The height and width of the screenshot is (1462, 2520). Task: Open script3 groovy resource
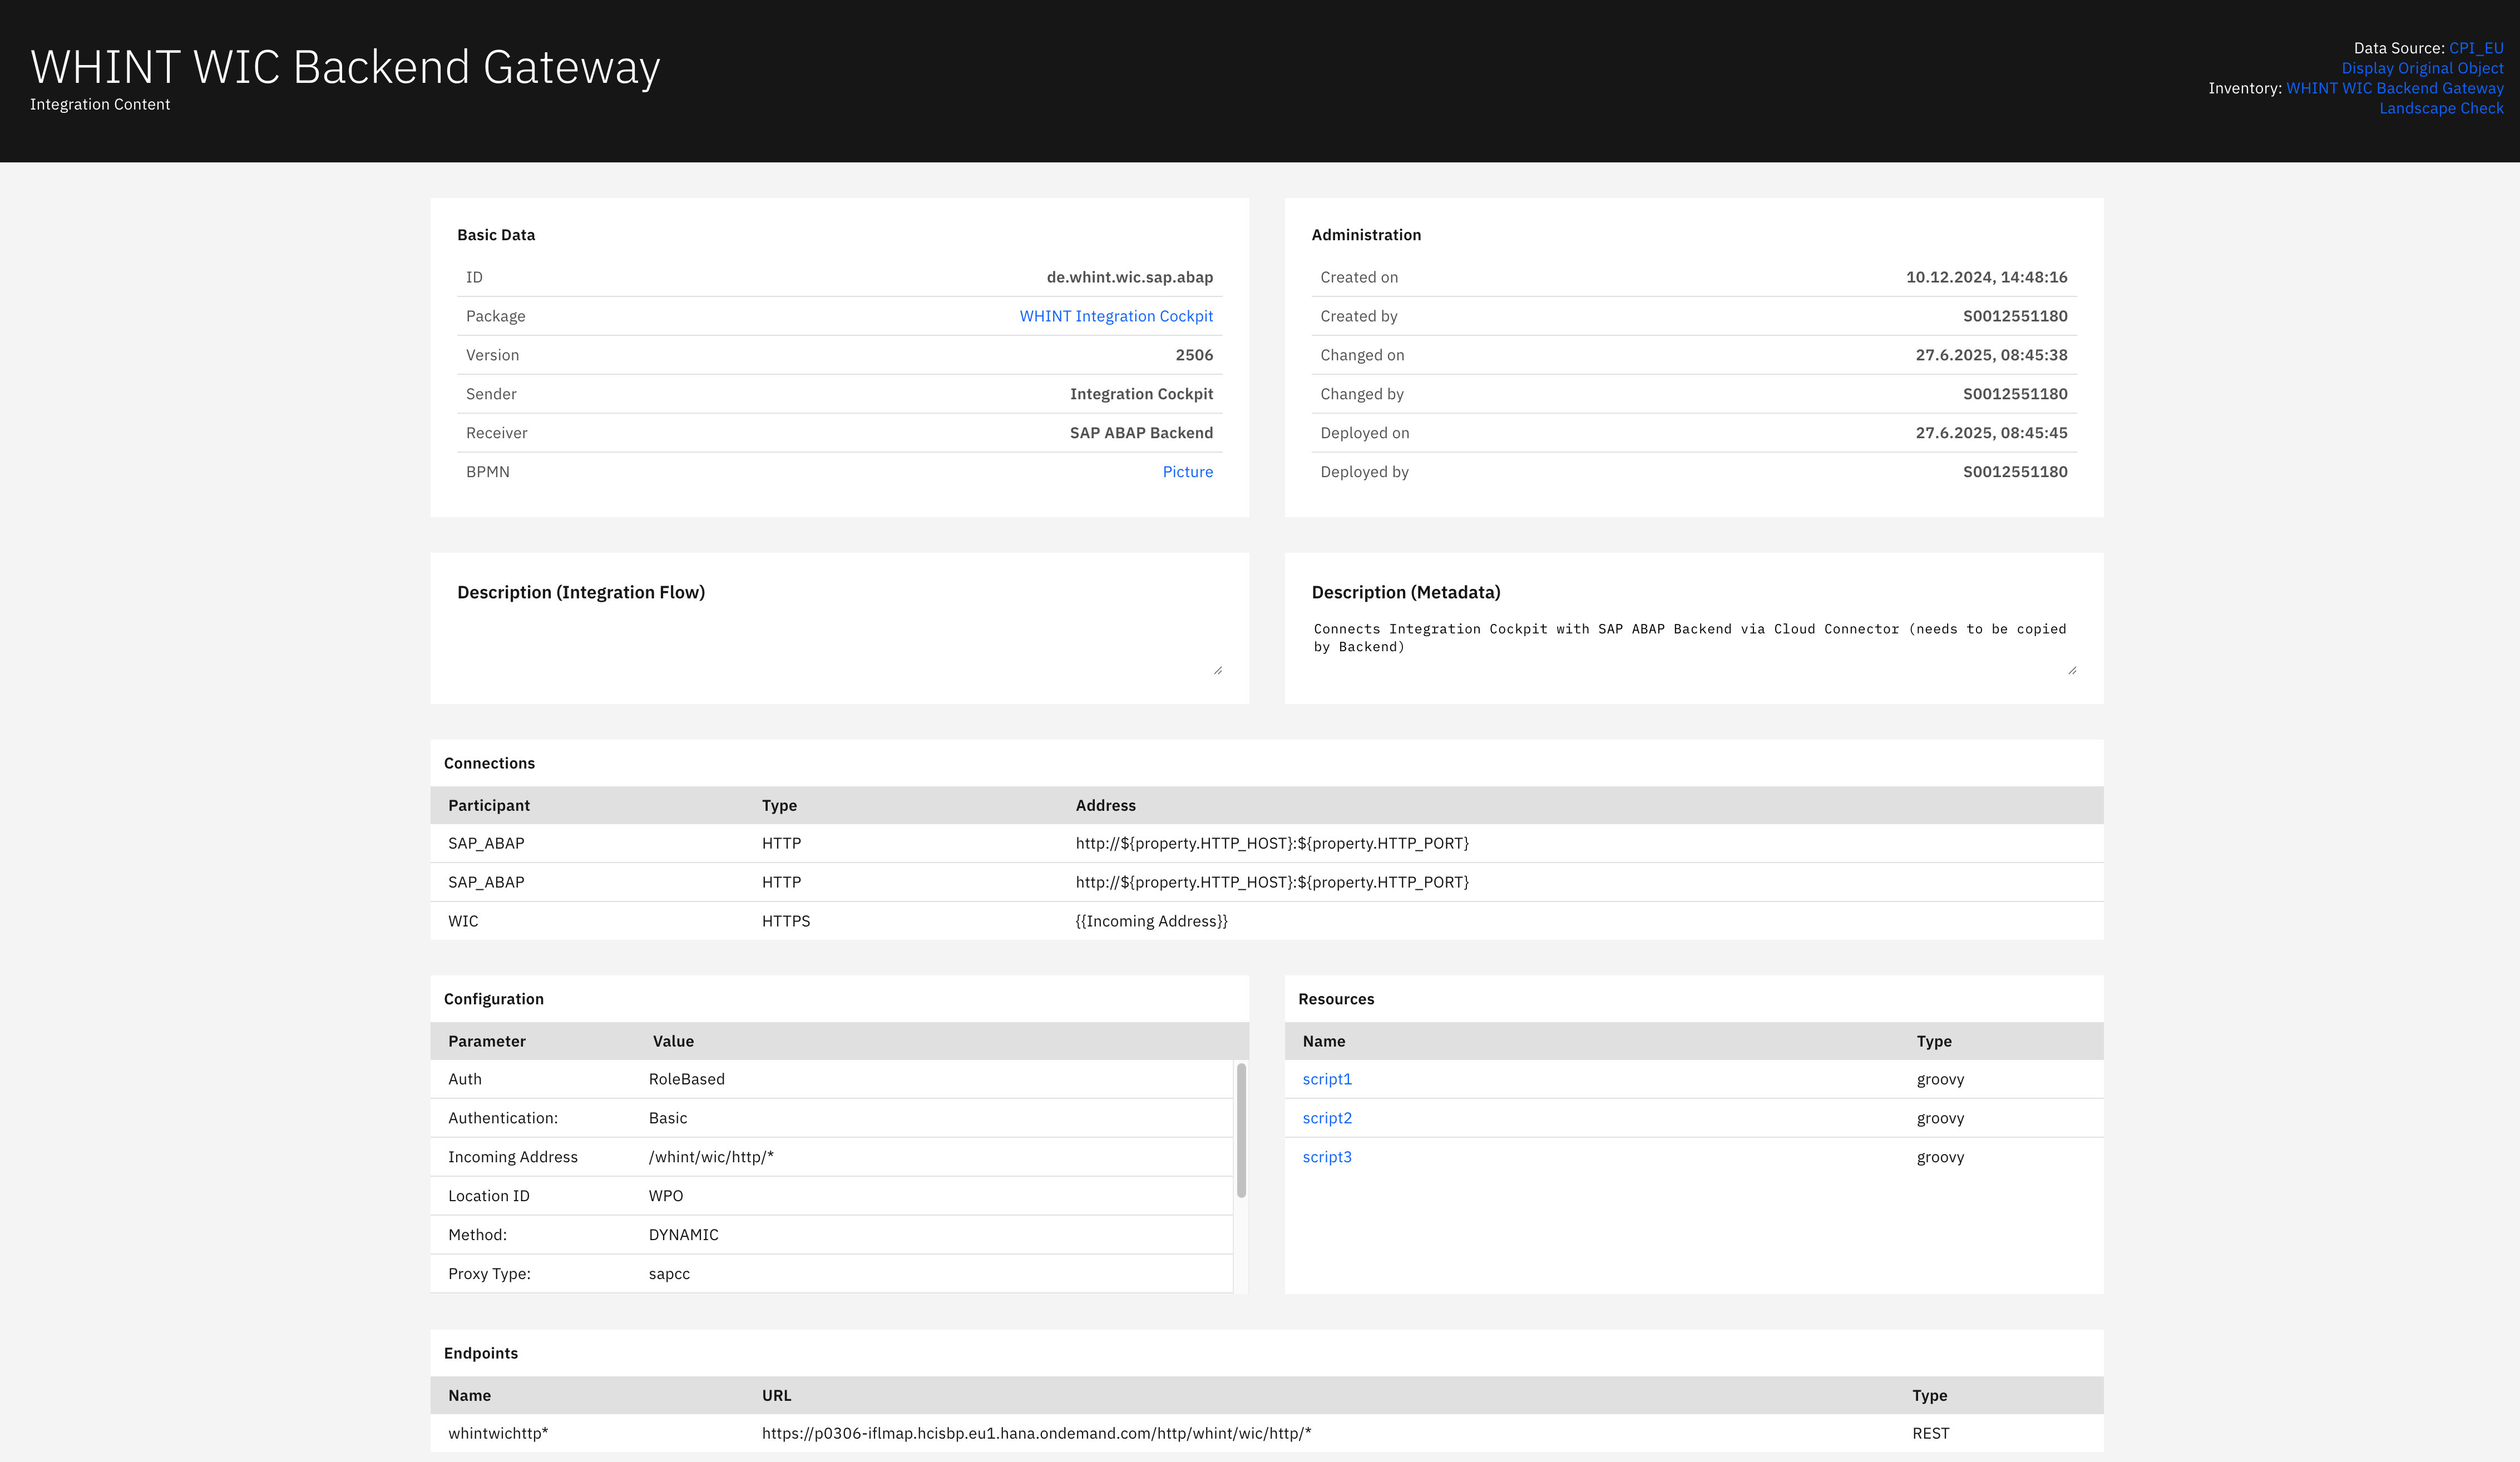coord(1327,1157)
